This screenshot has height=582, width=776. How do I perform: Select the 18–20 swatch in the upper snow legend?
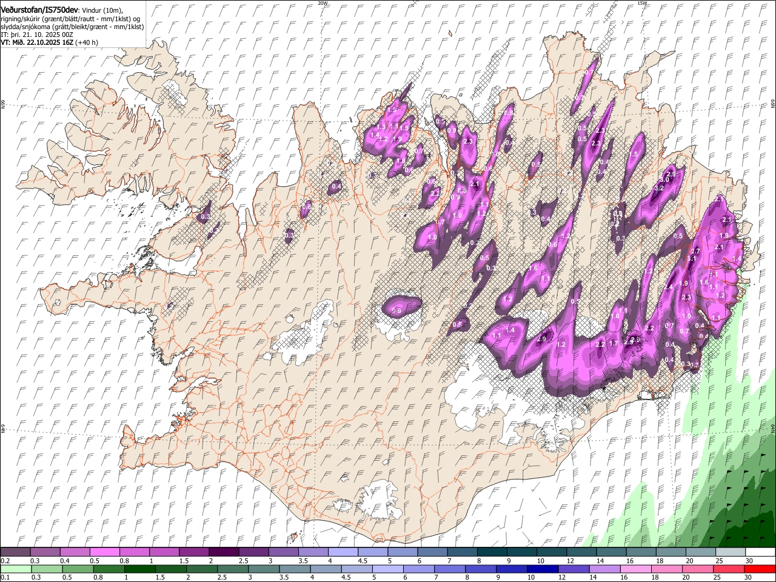tap(670, 552)
